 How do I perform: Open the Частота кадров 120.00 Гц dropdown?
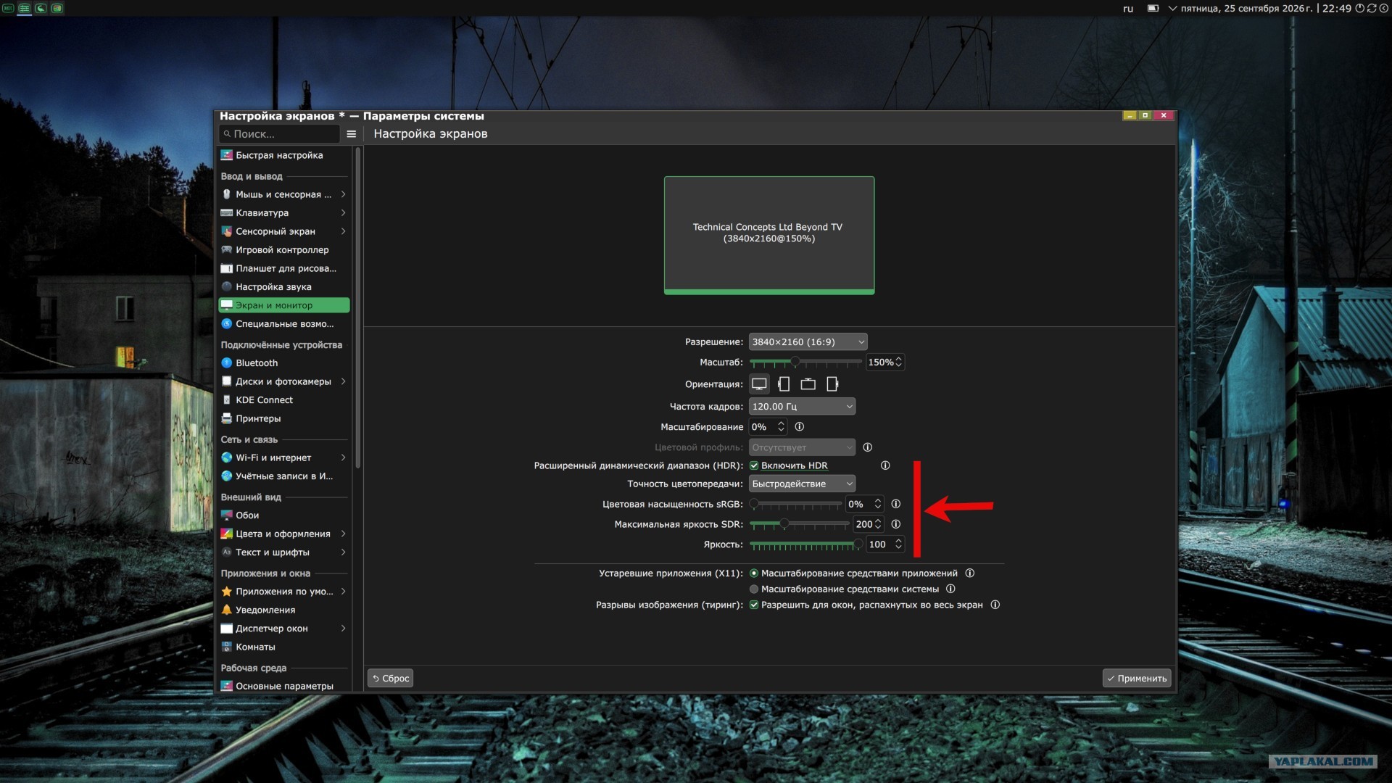[x=802, y=407]
